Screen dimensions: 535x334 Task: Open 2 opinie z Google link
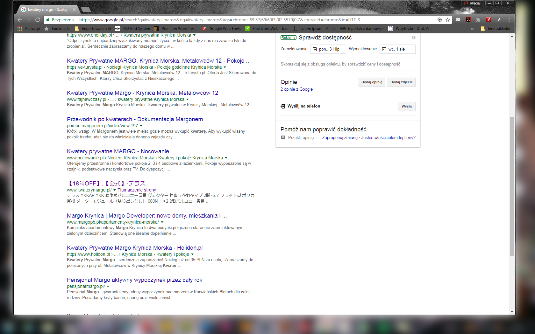(x=296, y=89)
